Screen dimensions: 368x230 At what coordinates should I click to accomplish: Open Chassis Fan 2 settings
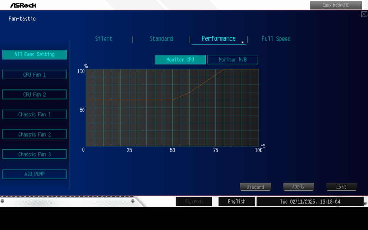(34, 134)
